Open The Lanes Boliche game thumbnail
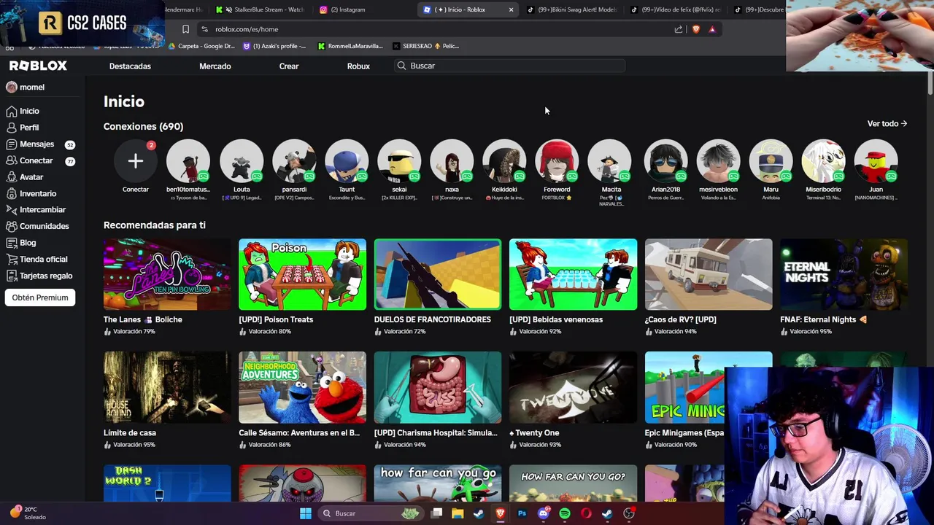 coord(167,274)
